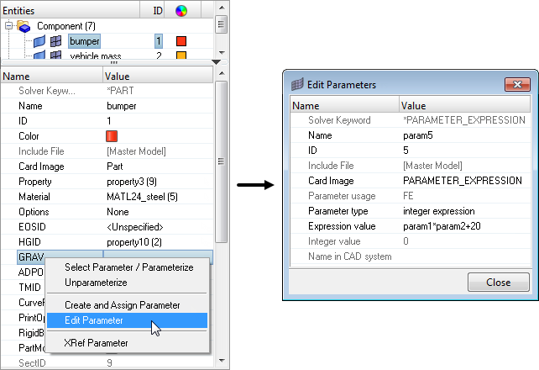Click the orange vehicle mass color swatch
539x370 pixels.
pos(181,55)
